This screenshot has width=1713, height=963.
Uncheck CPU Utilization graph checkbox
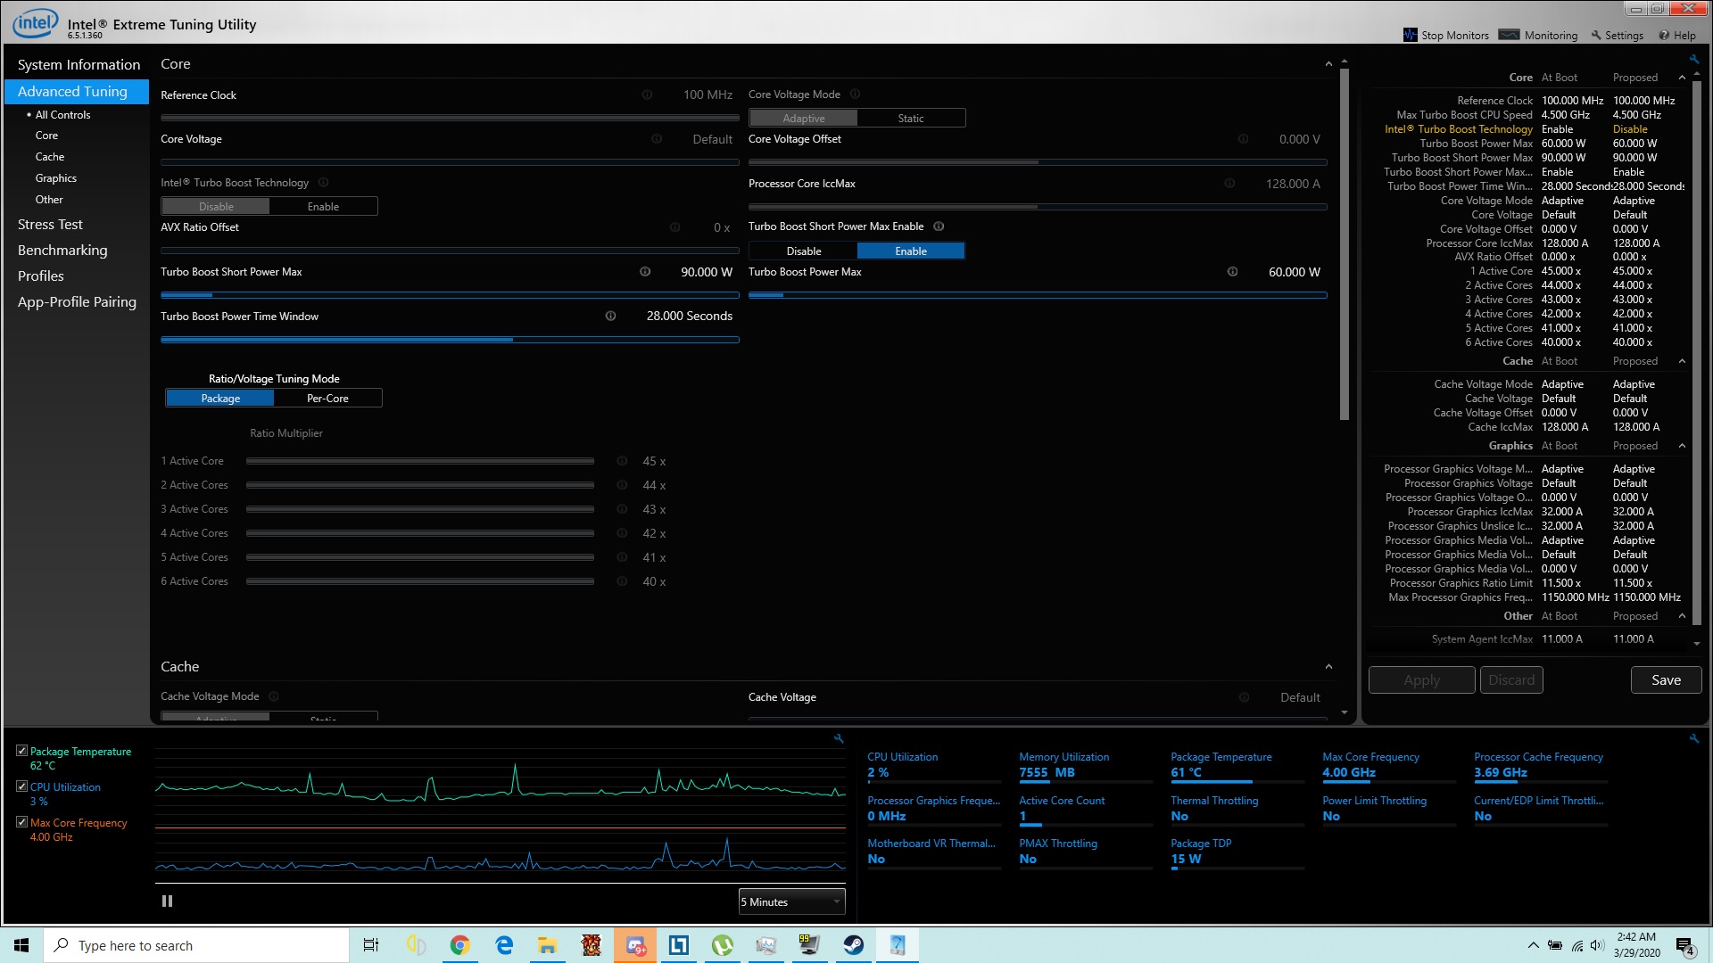pyautogui.click(x=22, y=786)
